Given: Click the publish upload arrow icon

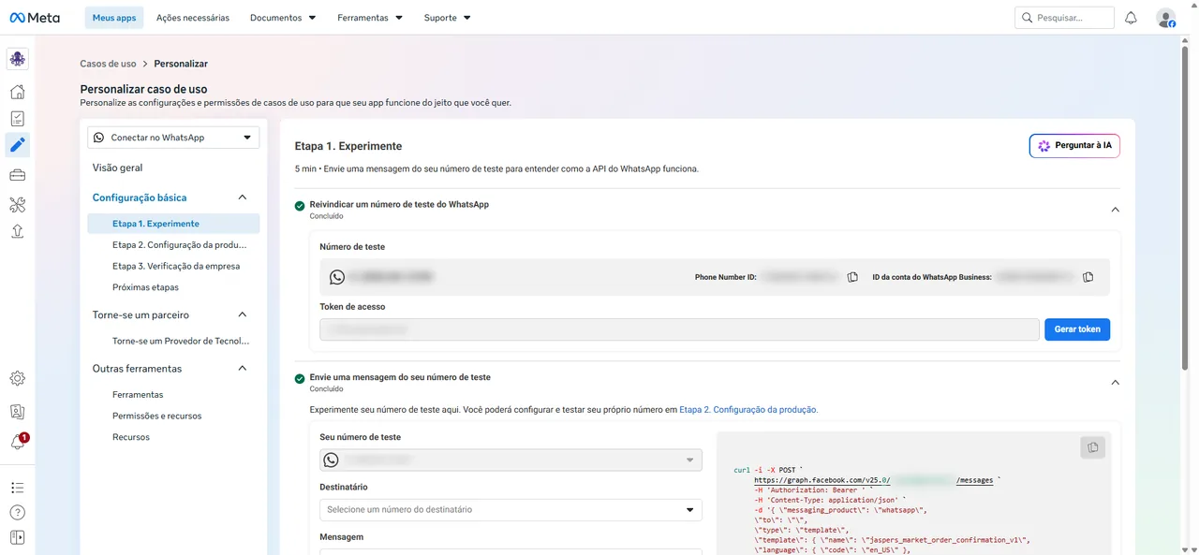Looking at the screenshot, I should tap(18, 232).
